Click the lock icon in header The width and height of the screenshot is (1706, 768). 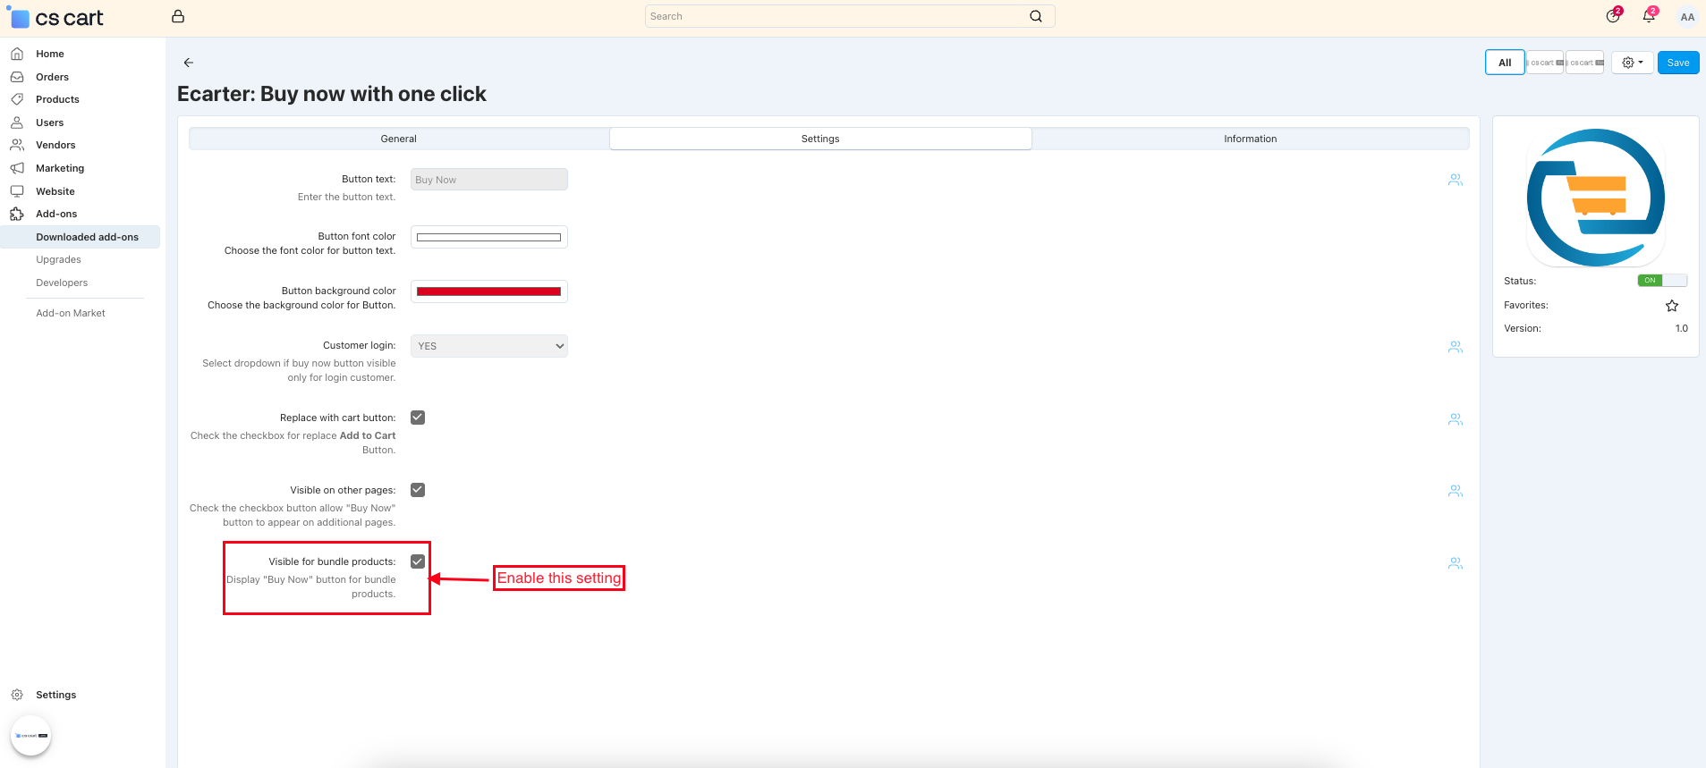[x=178, y=16]
